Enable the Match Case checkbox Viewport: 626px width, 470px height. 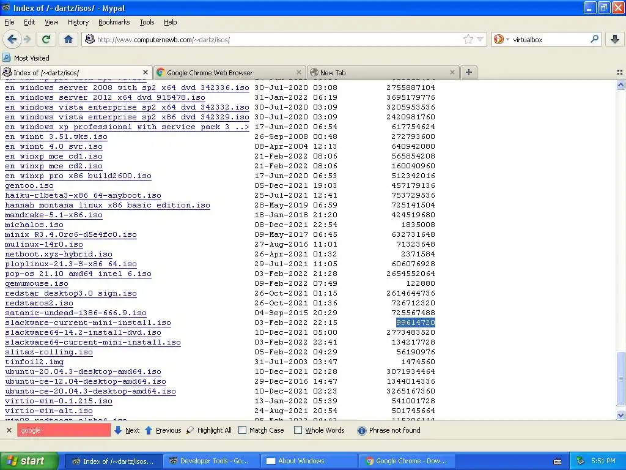242,430
